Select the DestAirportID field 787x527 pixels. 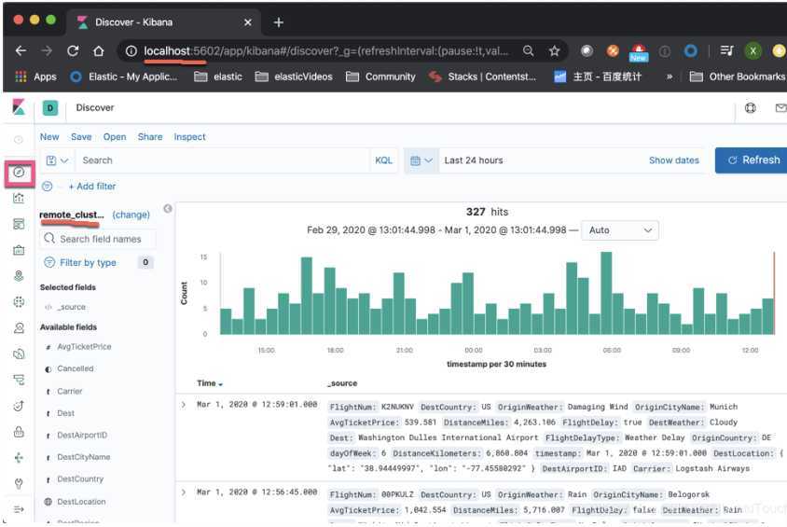tap(82, 436)
